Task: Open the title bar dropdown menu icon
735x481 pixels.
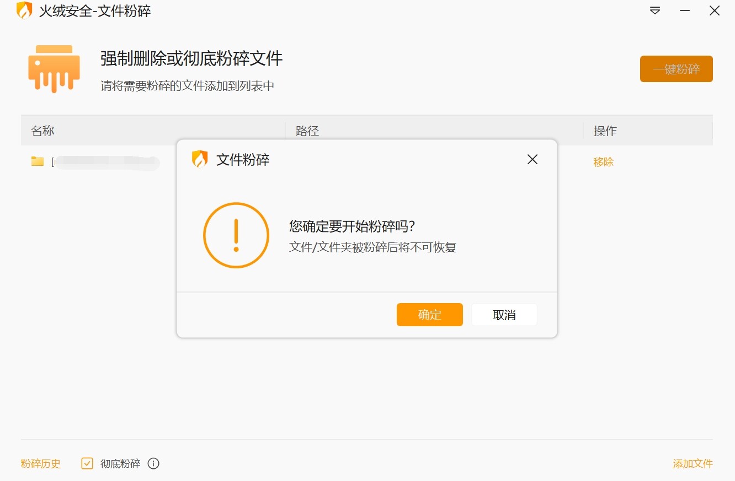Action: 655,10
